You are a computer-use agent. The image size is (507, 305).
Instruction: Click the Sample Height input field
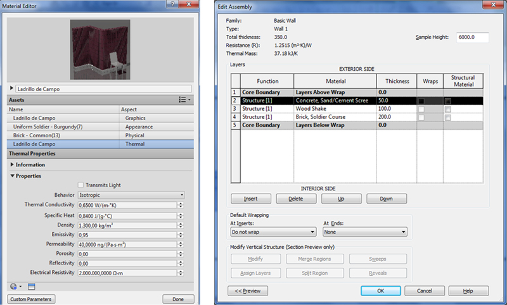472,37
